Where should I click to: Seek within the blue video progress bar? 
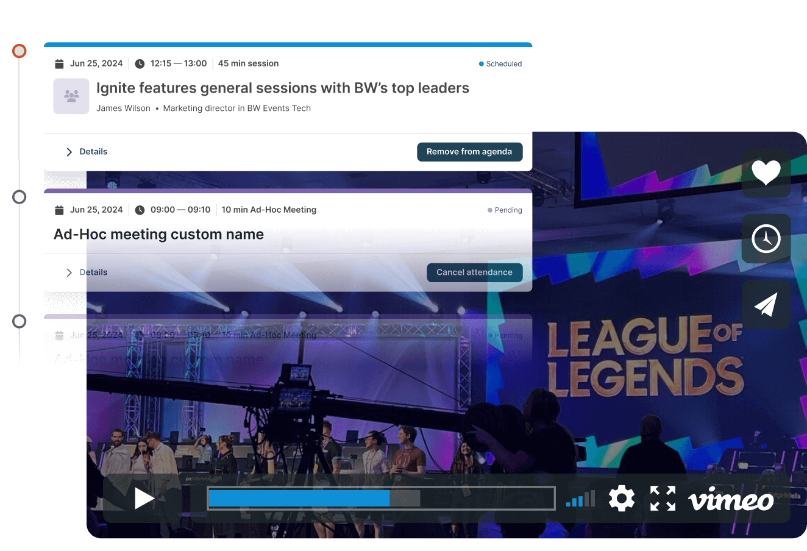pyautogui.click(x=382, y=499)
